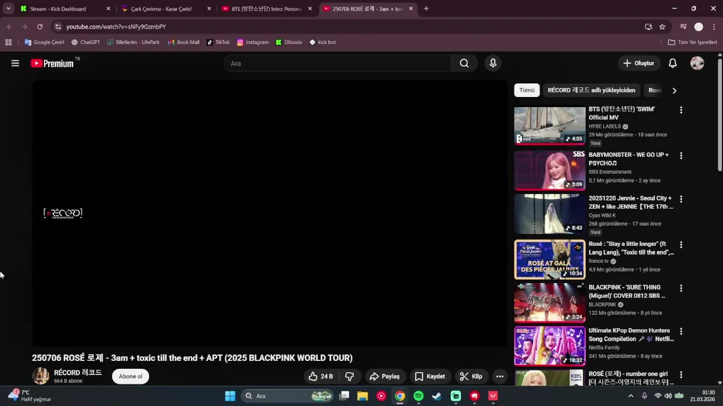
Task: Open options for ROSÉ number one girl video
Action: point(681,374)
